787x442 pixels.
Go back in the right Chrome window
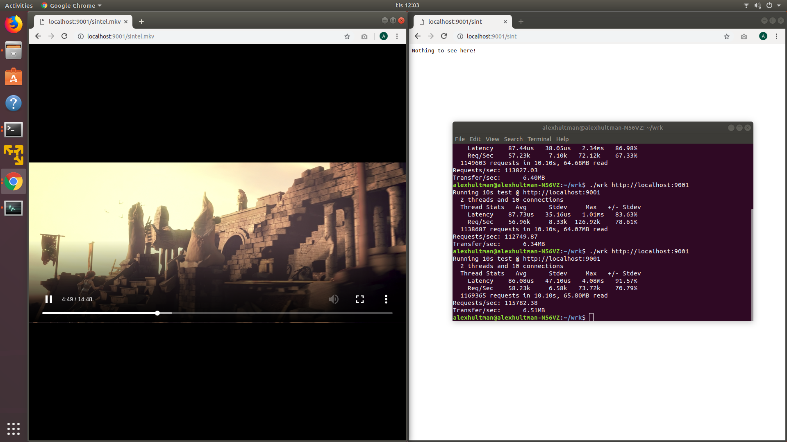(417, 36)
